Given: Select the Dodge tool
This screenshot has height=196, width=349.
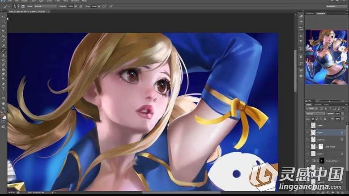Looking at the screenshot, I should pyautogui.click(x=3, y=79).
